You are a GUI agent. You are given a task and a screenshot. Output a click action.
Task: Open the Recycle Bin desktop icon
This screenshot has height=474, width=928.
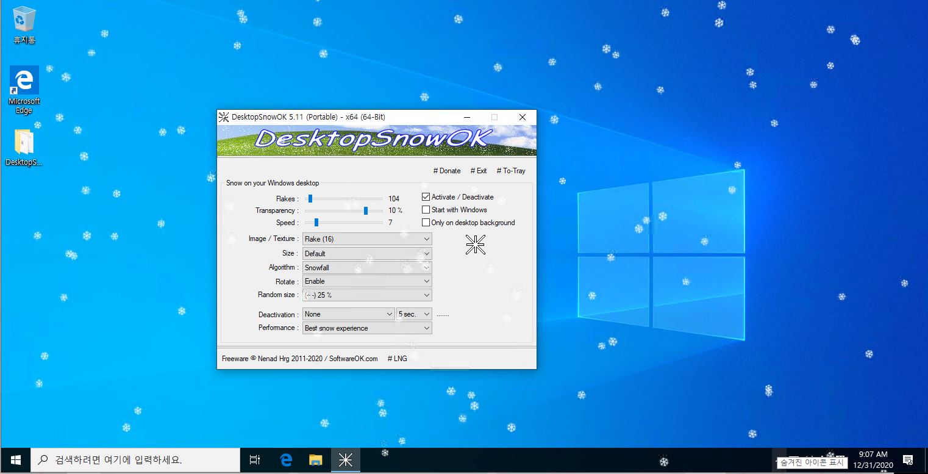[x=24, y=26]
